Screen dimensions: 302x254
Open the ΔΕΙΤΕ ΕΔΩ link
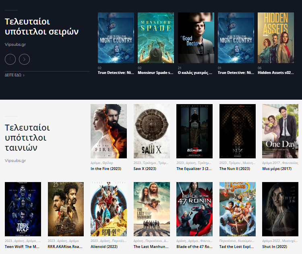(14, 75)
